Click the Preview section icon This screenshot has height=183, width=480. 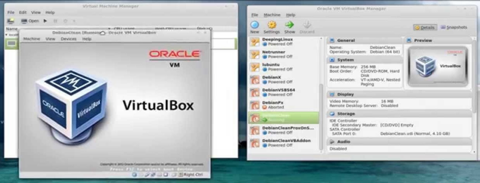coord(409,40)
